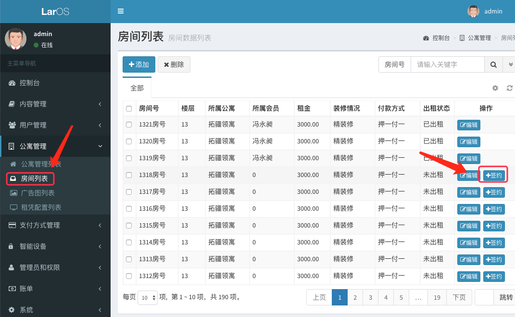Open the table settings gear icon
Viewport: 515px width, 317px height.
tap(495, 88)
